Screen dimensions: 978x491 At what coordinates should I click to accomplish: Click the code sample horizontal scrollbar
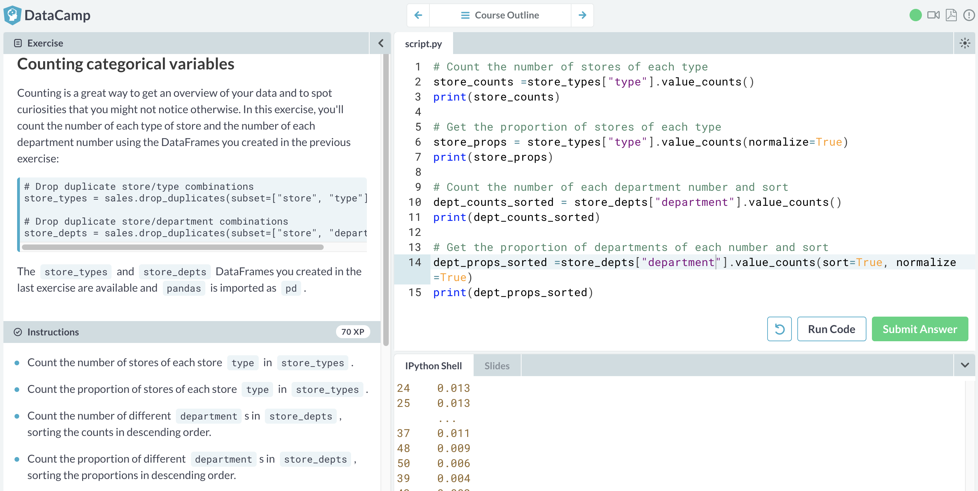(x=173, y=247)
